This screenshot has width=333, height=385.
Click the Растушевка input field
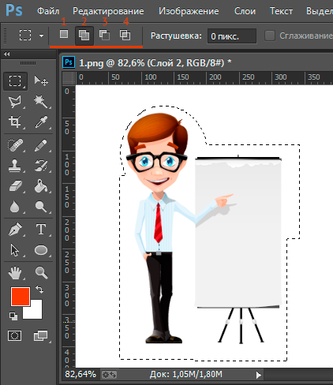[232, 36]
